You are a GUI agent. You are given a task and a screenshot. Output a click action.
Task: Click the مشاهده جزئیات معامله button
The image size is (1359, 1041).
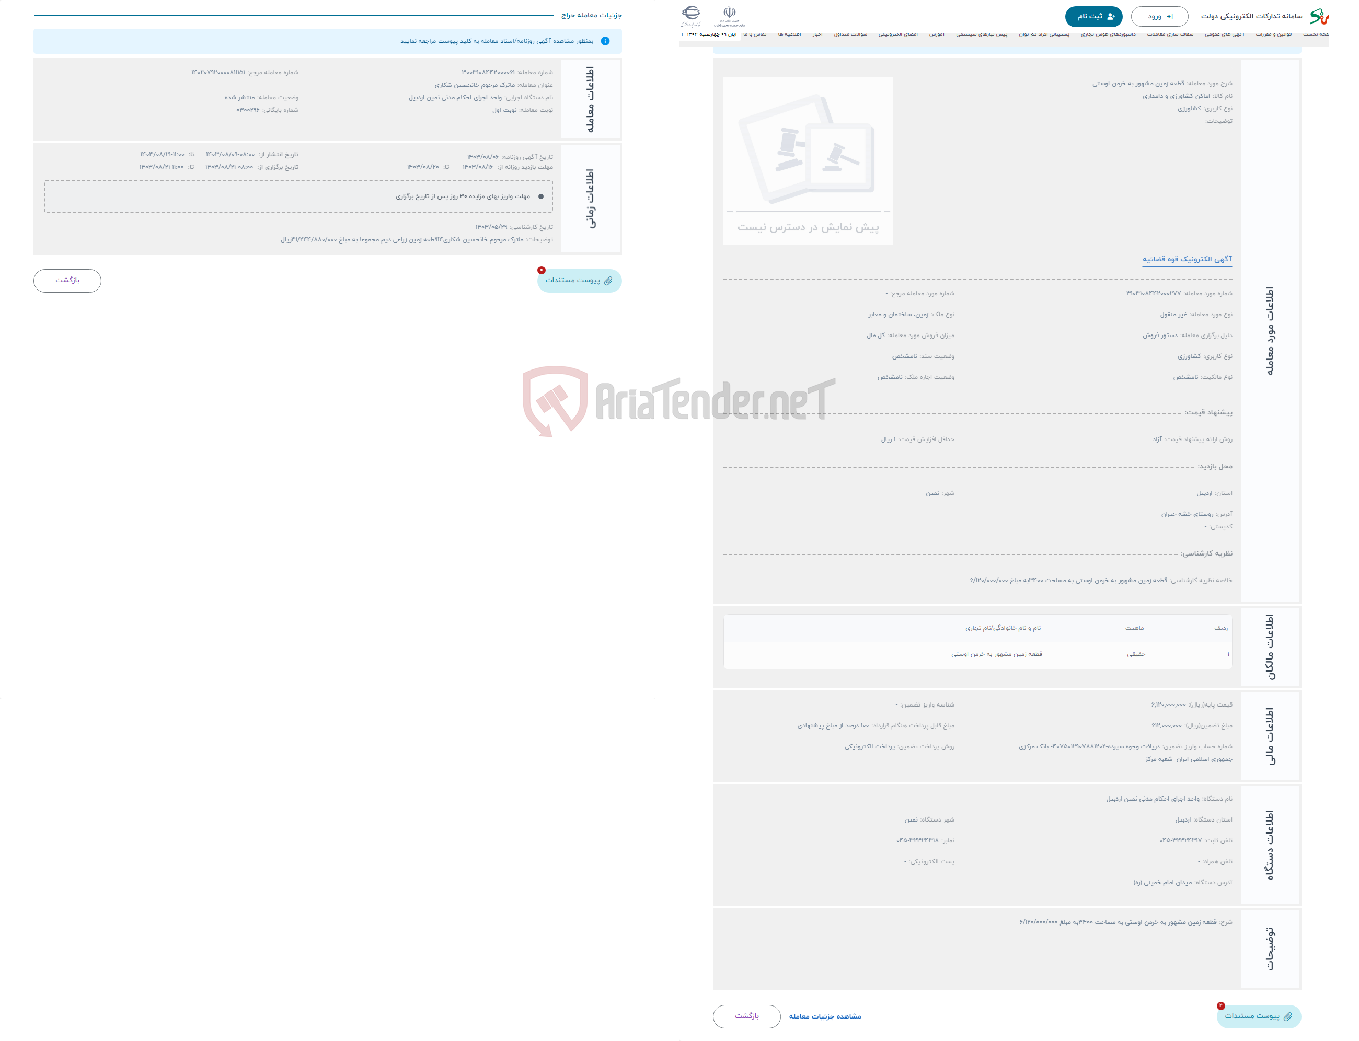pyautogui.click(x=826, y=1016)
